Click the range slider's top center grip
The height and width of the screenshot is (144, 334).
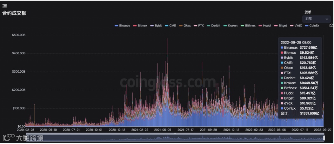point(175,134)
